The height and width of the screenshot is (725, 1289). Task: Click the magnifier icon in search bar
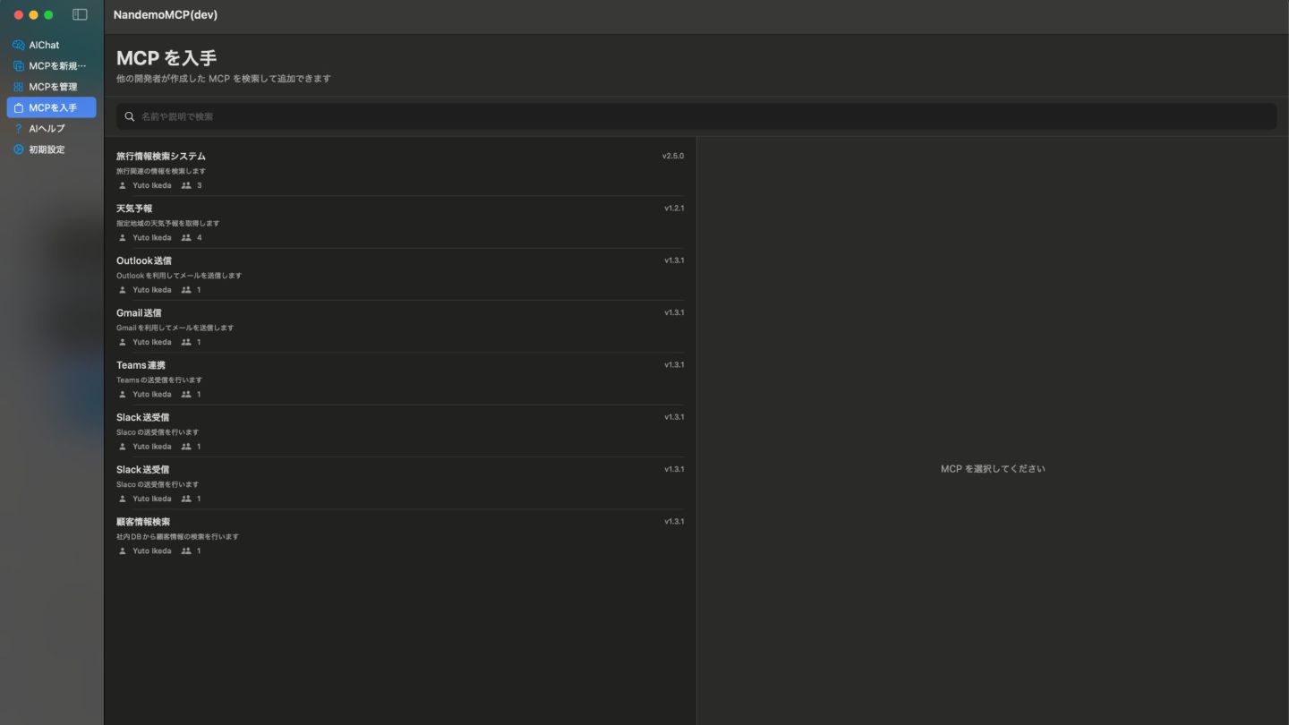click(130, 116)
